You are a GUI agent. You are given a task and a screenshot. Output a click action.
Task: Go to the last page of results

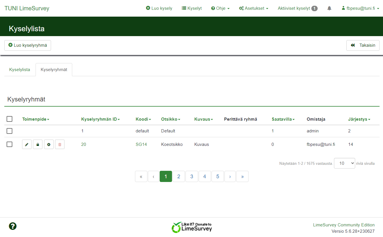[242, 177]
